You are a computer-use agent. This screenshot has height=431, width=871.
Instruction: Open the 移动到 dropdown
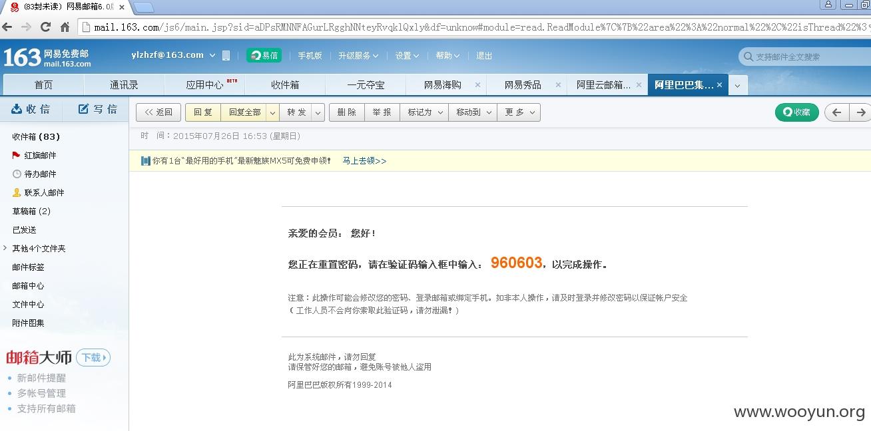(473, 112)
